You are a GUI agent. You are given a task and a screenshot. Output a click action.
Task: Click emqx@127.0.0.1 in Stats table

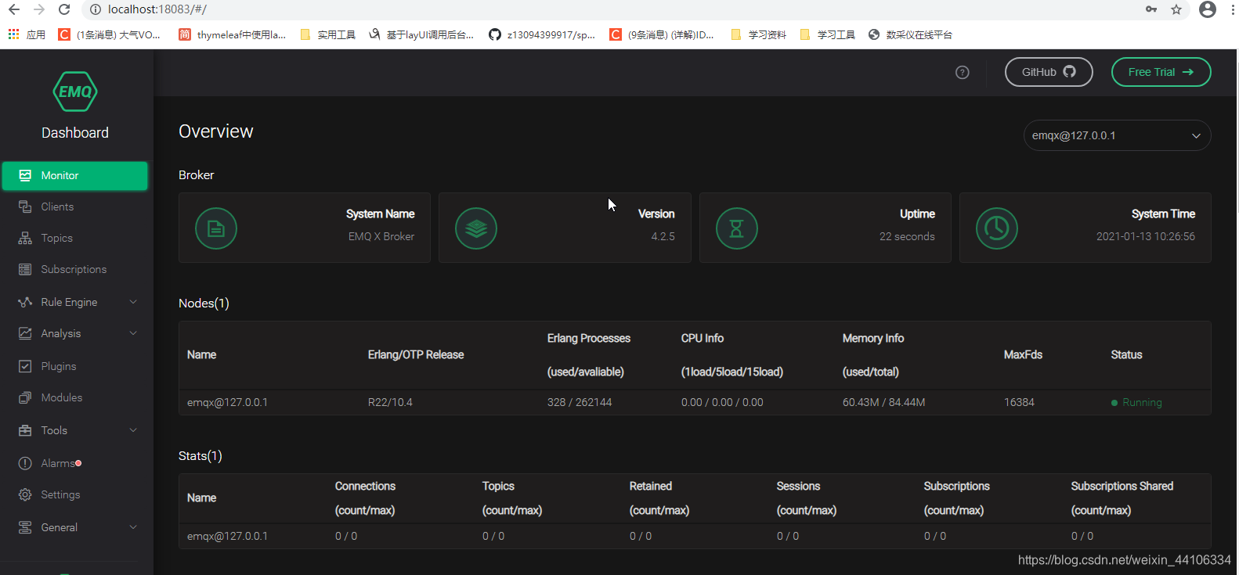coord(227,536)
